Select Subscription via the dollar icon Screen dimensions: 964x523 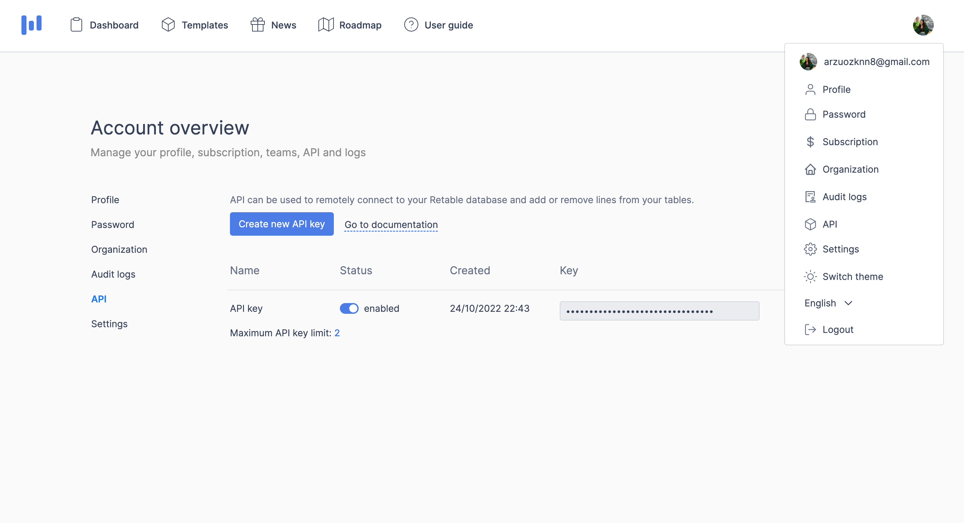810,142
